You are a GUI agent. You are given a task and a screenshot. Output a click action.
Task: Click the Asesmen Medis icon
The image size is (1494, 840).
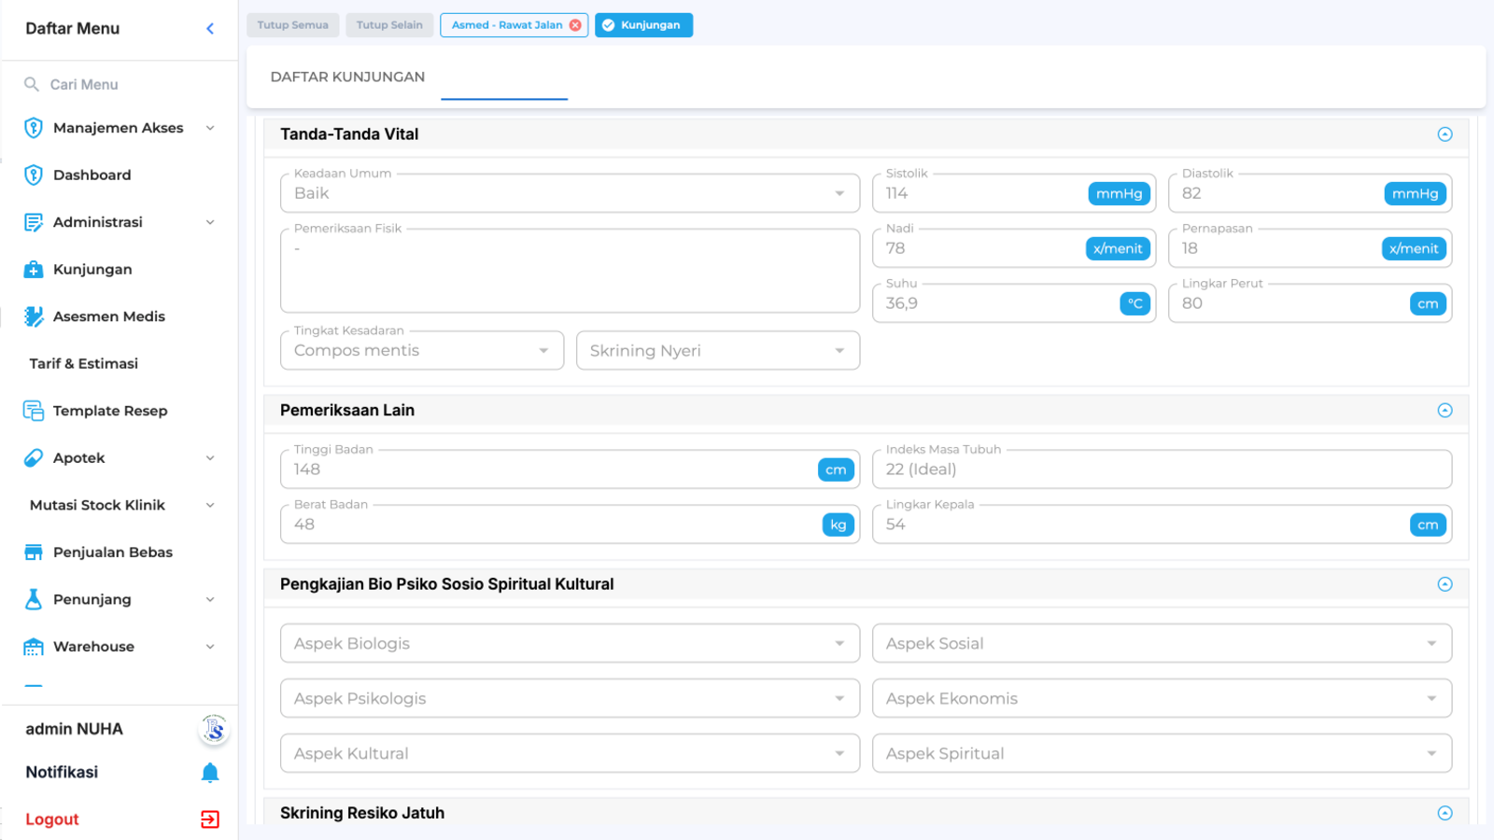(x=34, y=316)
